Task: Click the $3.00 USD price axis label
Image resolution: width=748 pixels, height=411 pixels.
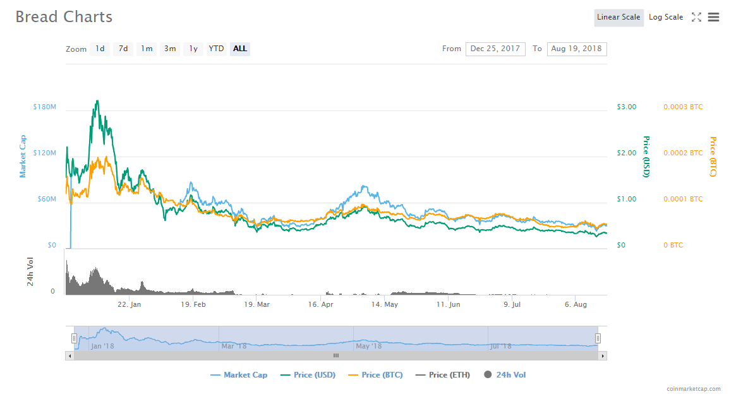Action: (x=626, y=107)
